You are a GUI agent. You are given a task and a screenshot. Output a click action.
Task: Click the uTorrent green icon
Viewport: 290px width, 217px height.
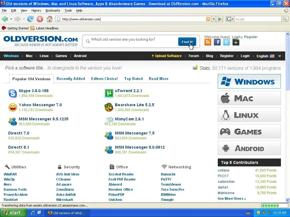[109, 93]
